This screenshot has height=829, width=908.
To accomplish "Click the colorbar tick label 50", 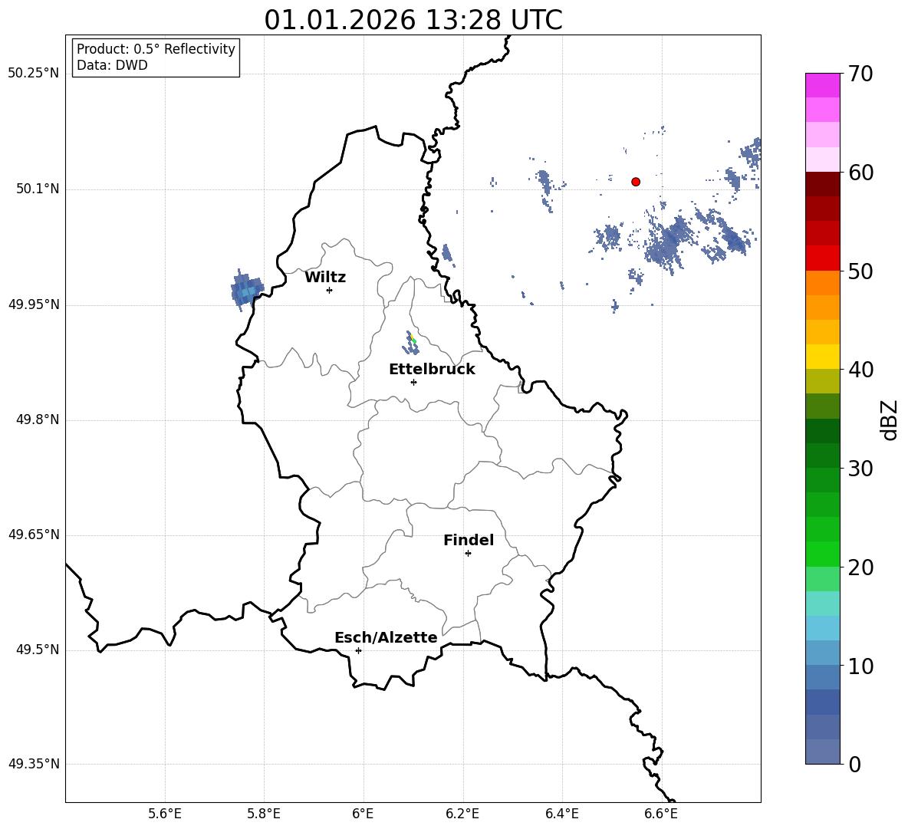I will click(x=860, y=271).
